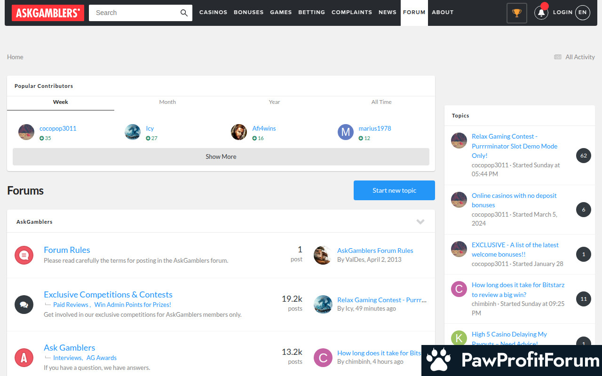Select the All Time contributors tab
The image size is (602, 376).
point(381,102)
